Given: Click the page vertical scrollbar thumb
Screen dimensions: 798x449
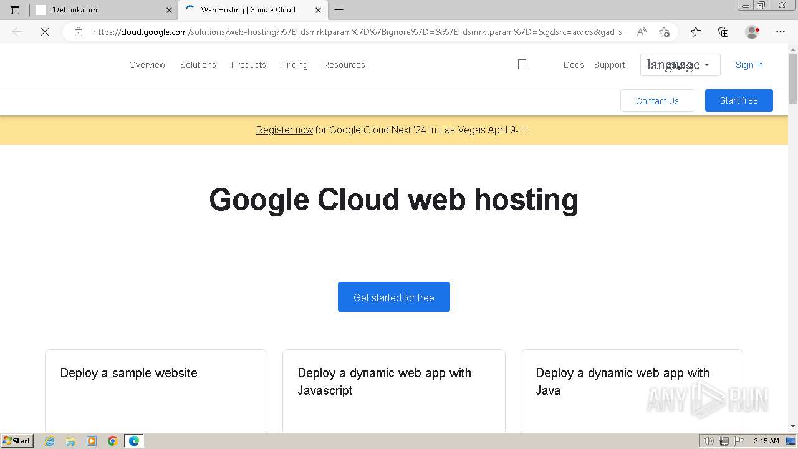Looking at the screenshot, I should [x=793, y=78].
